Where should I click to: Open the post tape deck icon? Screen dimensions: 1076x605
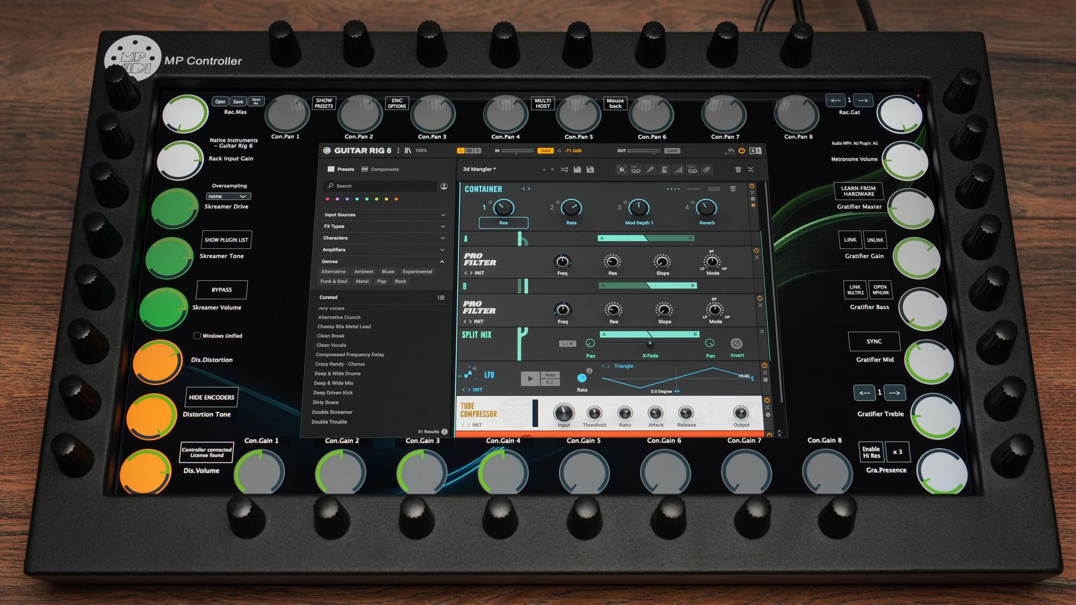[692, 170]
